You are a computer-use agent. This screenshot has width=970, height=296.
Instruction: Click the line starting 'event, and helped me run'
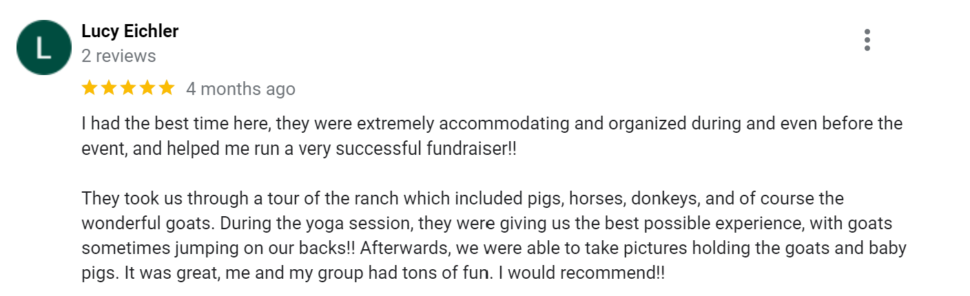pyautogui.click(x=299, y=149)
